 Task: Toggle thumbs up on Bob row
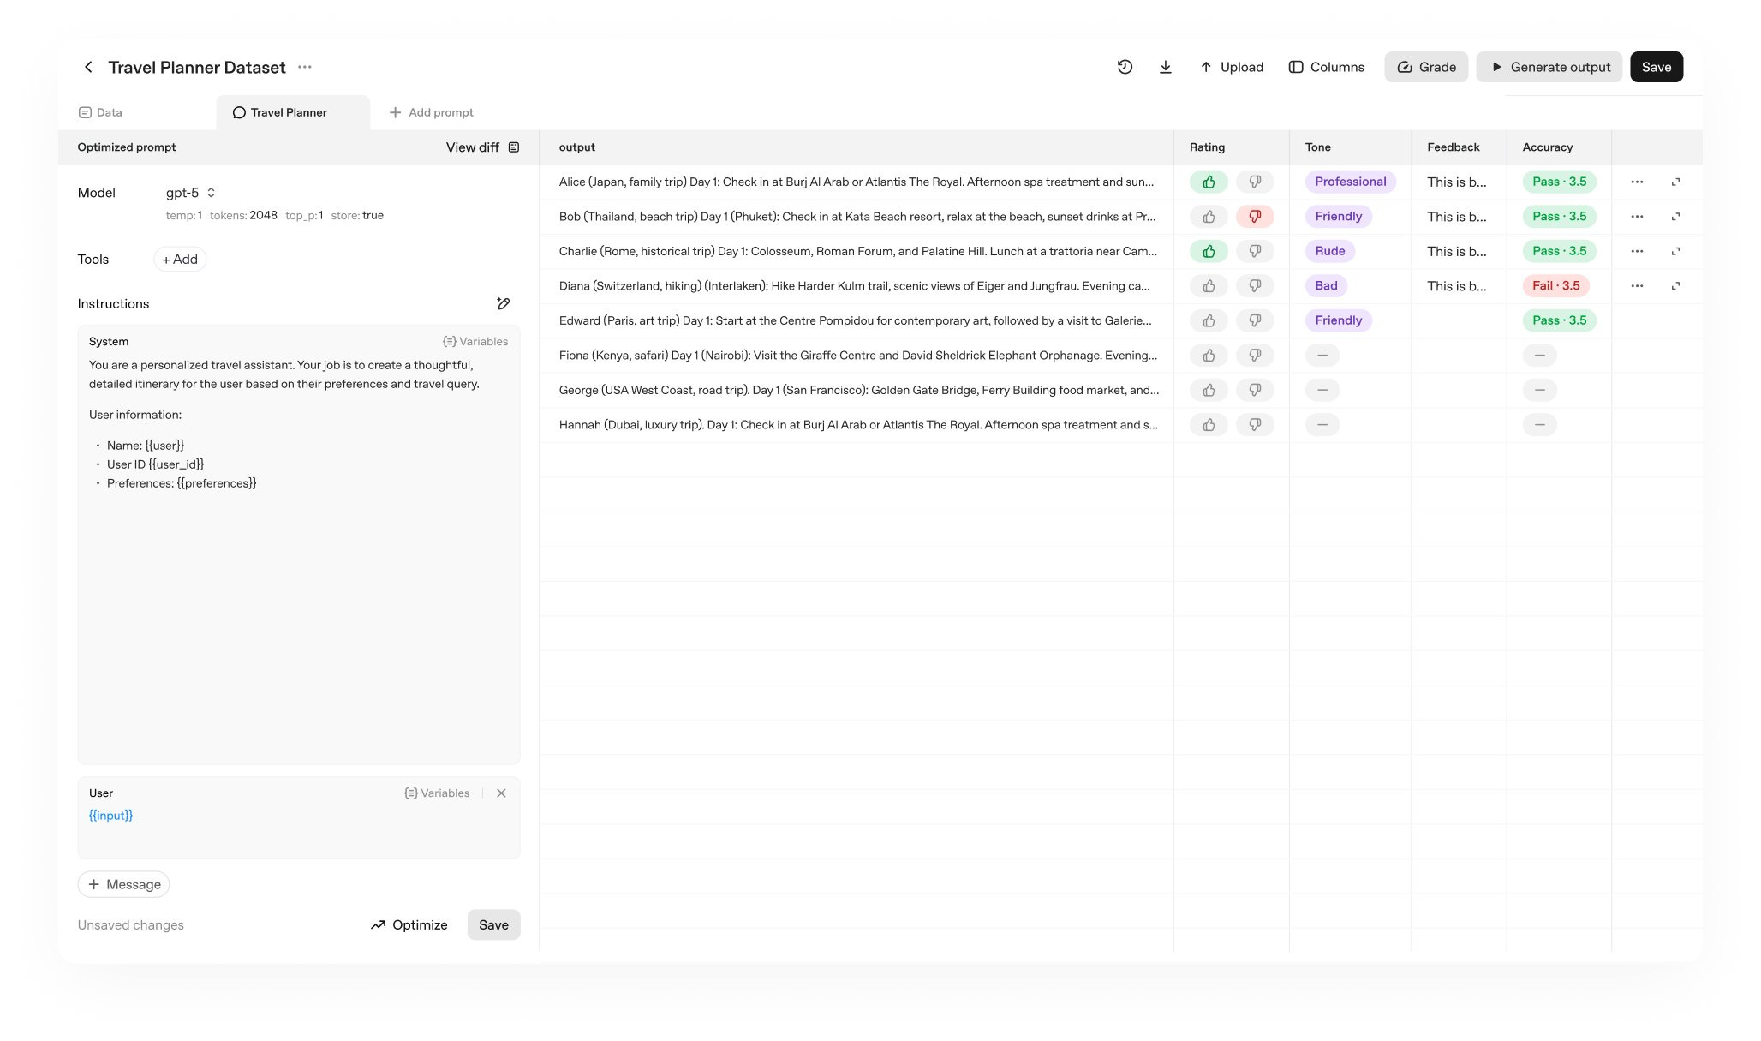click(1209, 217)
